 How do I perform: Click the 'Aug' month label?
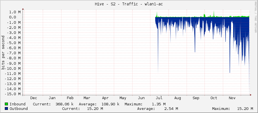click(x=178, y=98)
